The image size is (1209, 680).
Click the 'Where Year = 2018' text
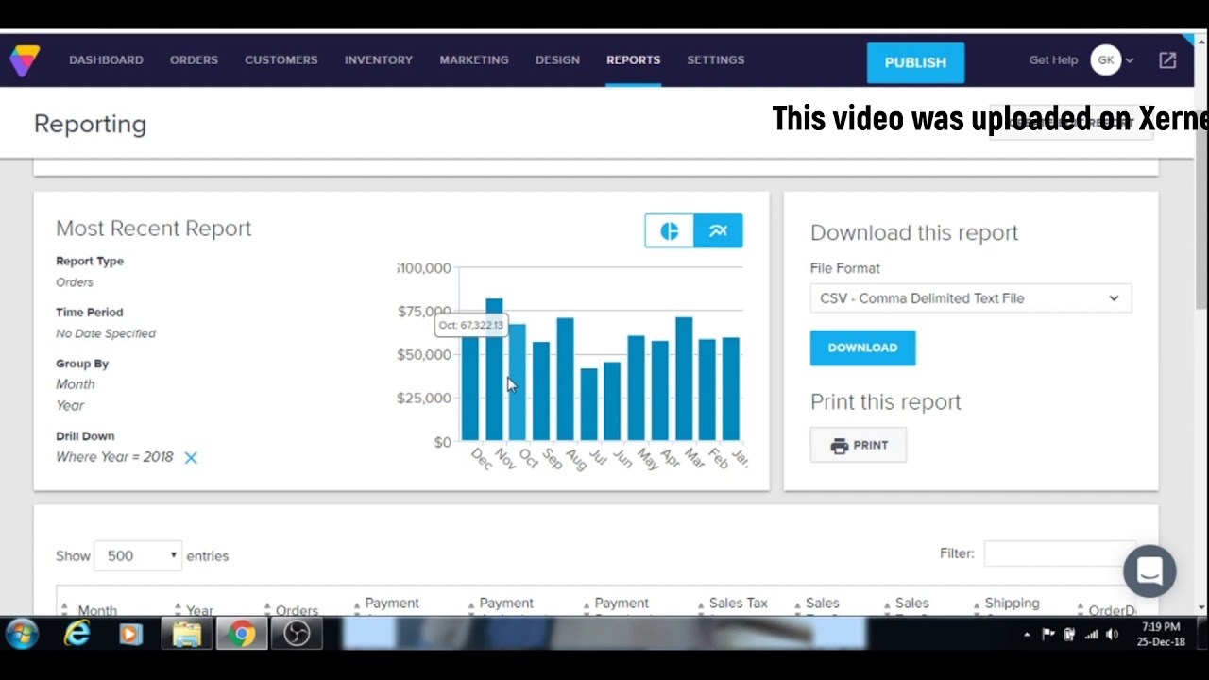[114, 457]
